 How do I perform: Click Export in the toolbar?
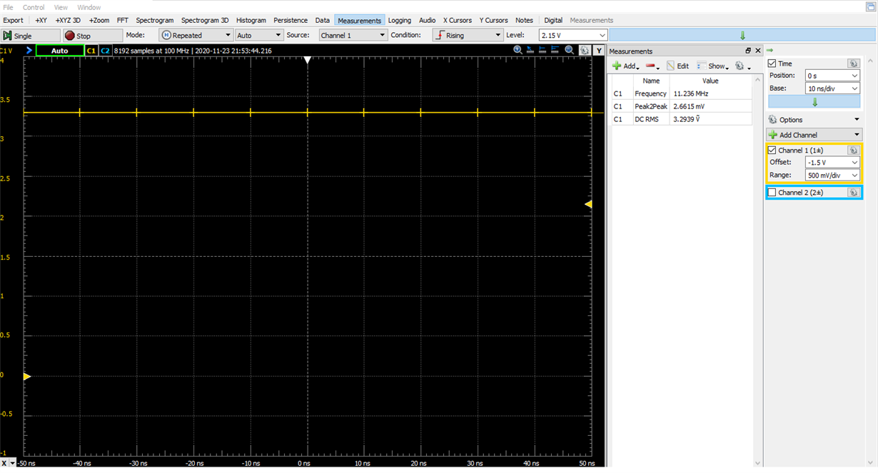tap(13, 20)
